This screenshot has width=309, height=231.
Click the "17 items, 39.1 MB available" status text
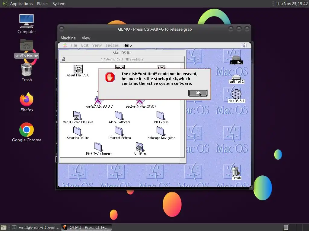coord(122,59)
